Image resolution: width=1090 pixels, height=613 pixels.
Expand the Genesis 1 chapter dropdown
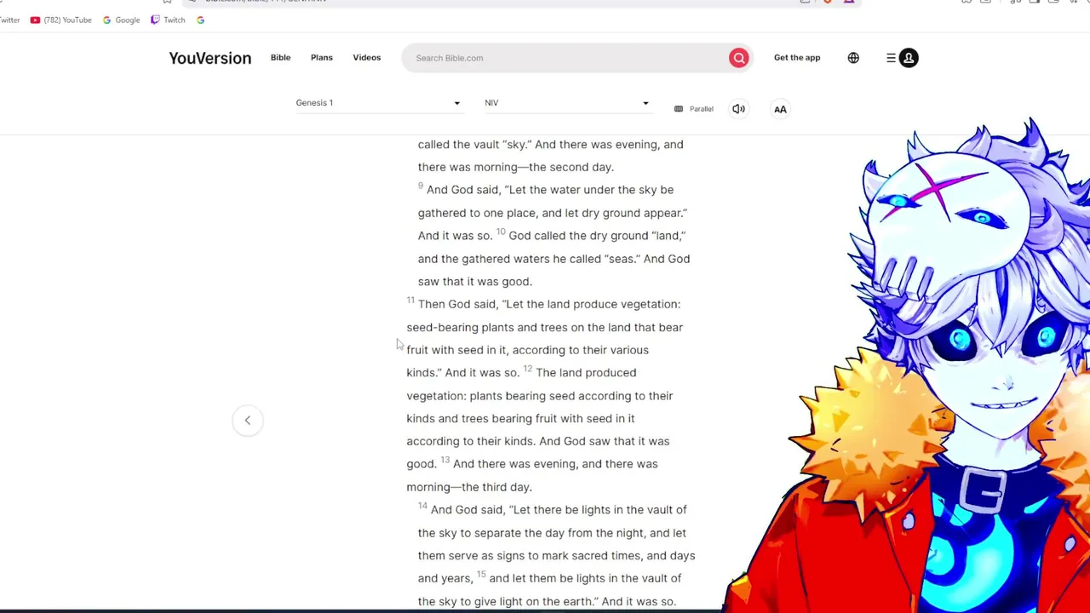pyautogui.click(x=378, y=103)
